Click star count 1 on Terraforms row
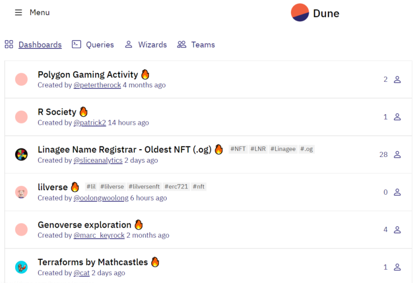 click(386, 267)
